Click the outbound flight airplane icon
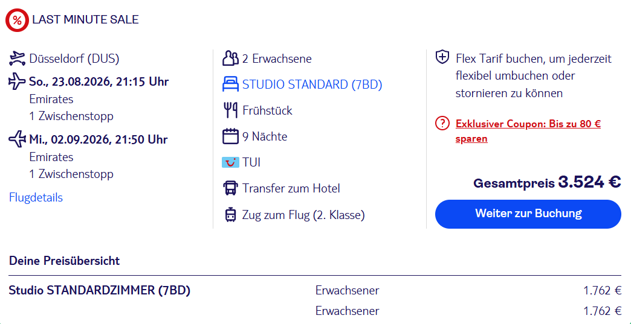 [18, 82]
